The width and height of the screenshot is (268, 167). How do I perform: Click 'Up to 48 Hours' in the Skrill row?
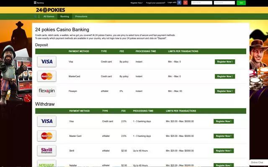click(140, 151)
